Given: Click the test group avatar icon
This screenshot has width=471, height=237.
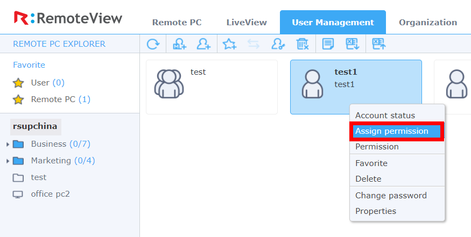Looking at the screenshot, I should pos(169,84).
